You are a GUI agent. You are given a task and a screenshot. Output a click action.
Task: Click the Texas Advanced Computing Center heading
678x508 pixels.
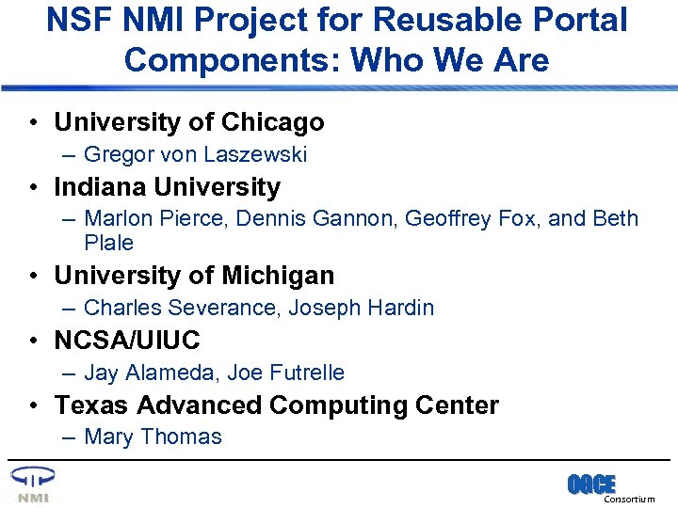(x=276, y=405)
